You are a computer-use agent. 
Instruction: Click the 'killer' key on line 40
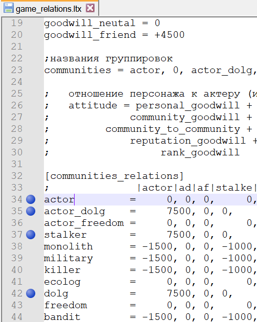(x=62, y=270)
